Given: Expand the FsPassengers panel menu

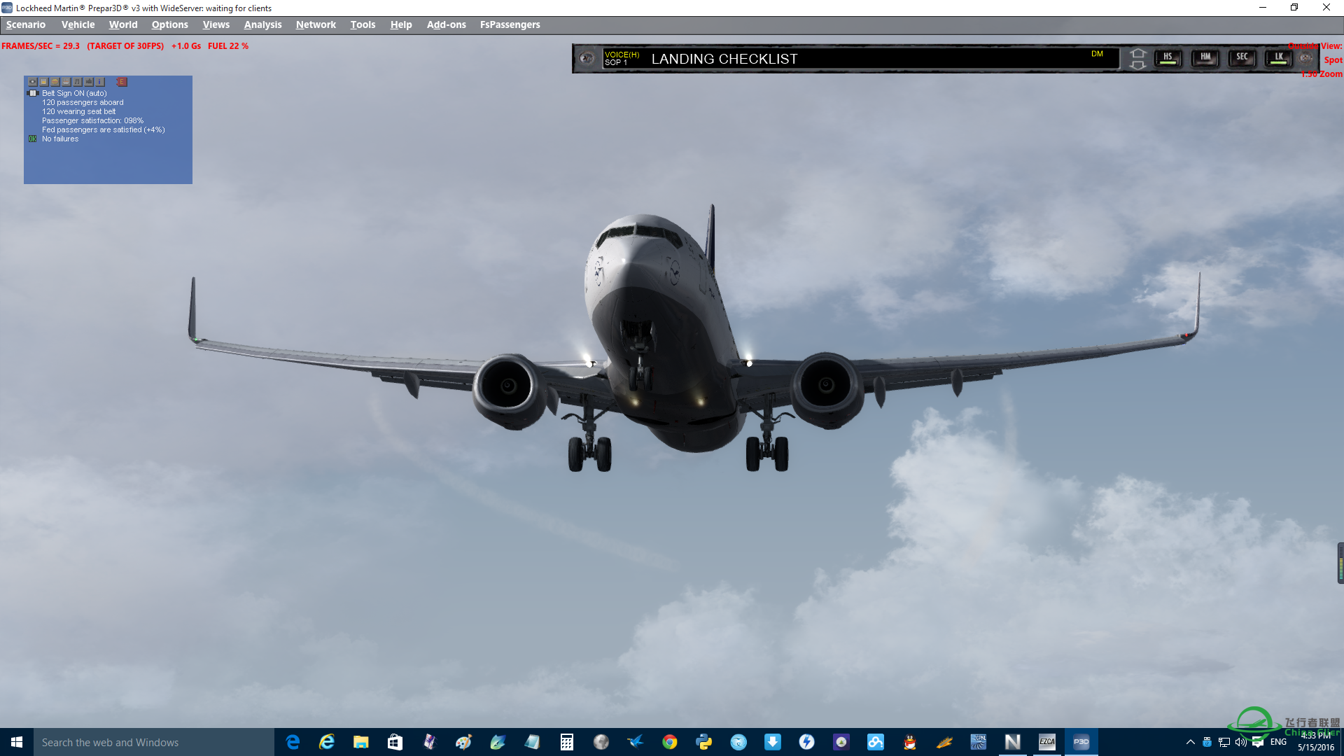Looking at the screenshot, I should (510, 24).
